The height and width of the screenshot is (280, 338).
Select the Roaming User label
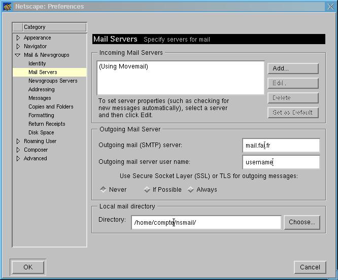[x=40, y=141]
